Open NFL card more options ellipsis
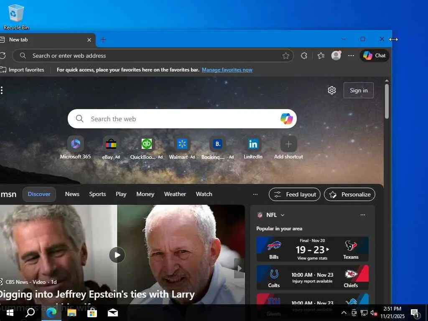The image size is (428, 321). pos(362,215)
